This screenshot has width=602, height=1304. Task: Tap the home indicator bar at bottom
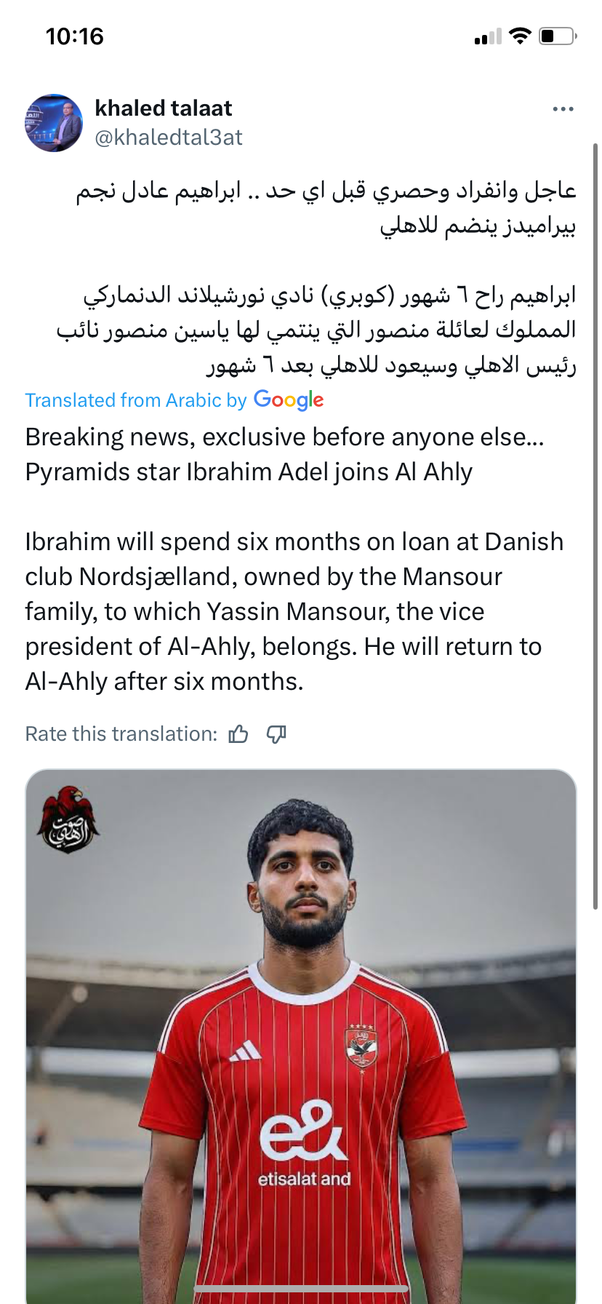coord(301,1289)
